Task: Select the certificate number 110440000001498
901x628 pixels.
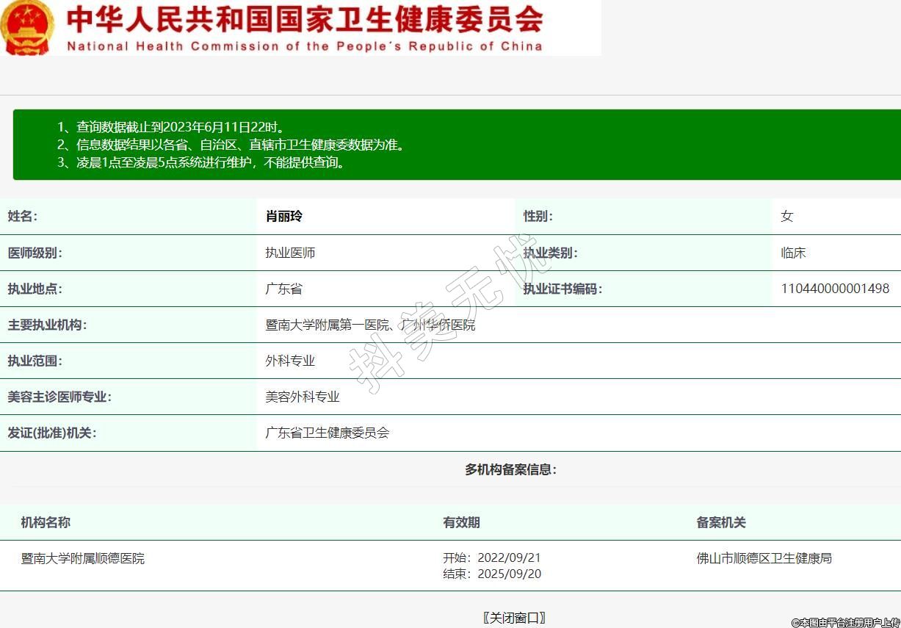Action: coord(835,289)
